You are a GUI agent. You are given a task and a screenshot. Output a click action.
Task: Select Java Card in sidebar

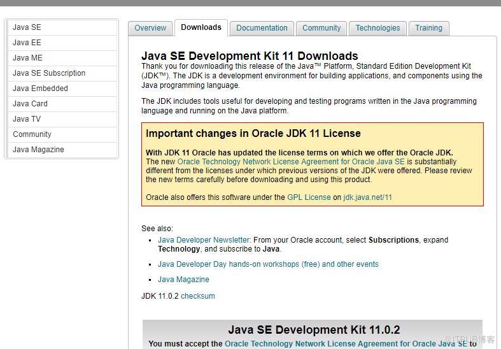pyautogui.click(x=62, y=104)
